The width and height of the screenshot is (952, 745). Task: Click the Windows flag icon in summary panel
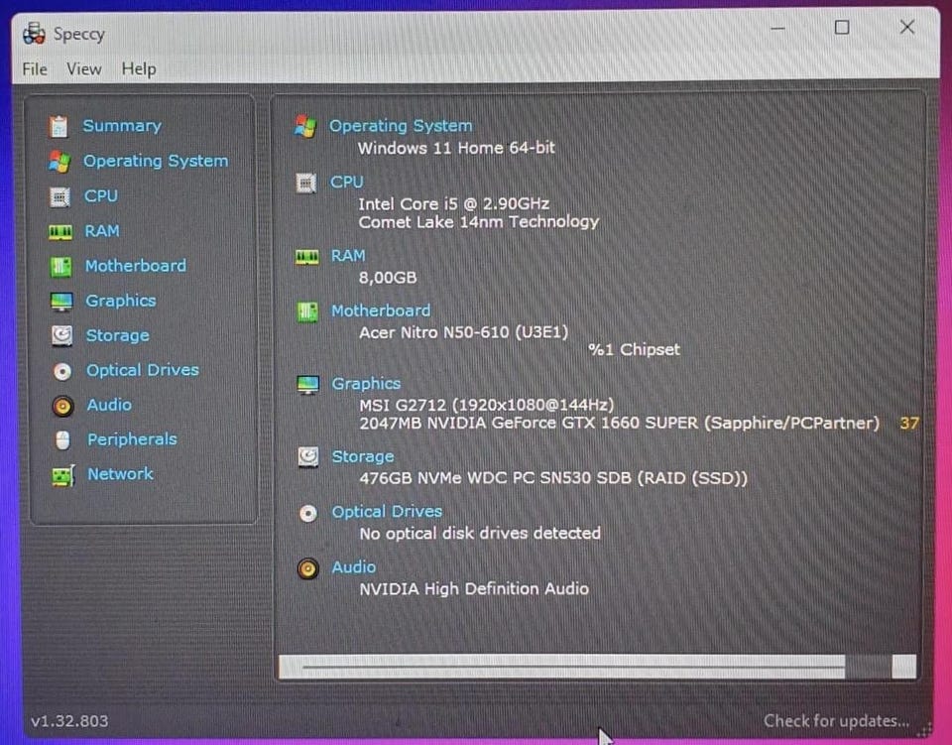305,126
